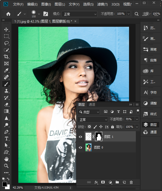Viewport: 162px width, 191px height.
Task: Select the Move tool
Action: click(x=6, y=29)
